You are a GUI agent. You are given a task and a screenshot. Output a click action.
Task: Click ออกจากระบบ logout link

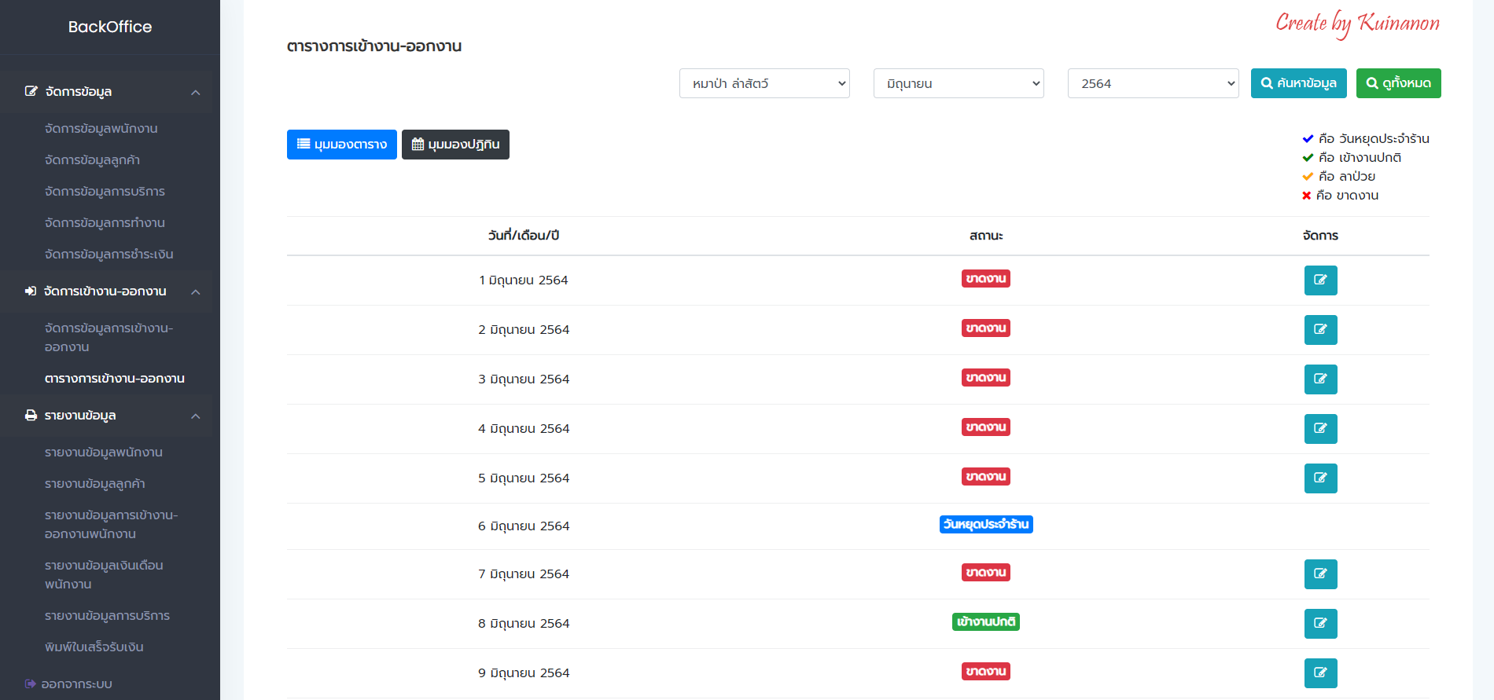click(76, 684)
